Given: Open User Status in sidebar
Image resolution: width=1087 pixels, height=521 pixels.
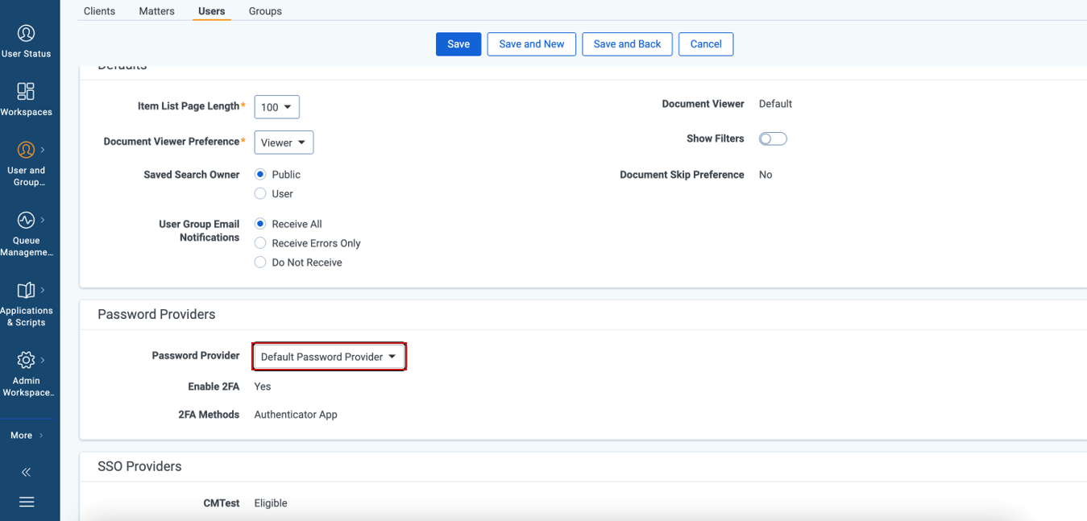Looking at the screenshot, I should (26, 42).
